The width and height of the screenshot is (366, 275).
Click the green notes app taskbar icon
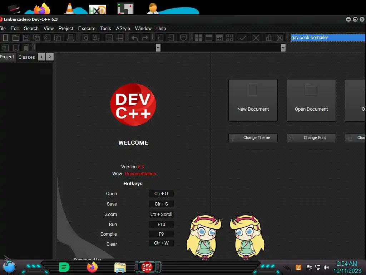[x=64, y=267]
